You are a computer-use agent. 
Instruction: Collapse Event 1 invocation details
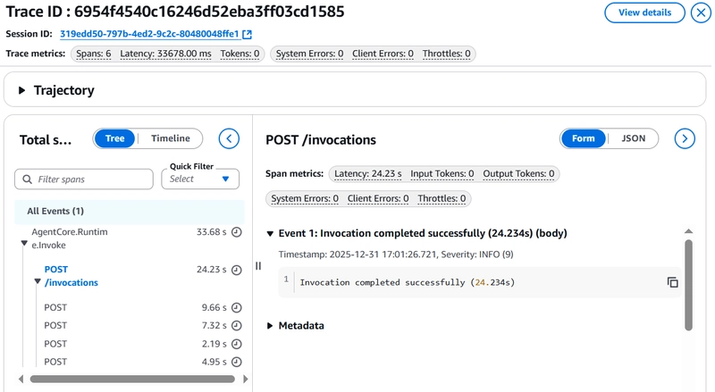click(x=271, y=234)
